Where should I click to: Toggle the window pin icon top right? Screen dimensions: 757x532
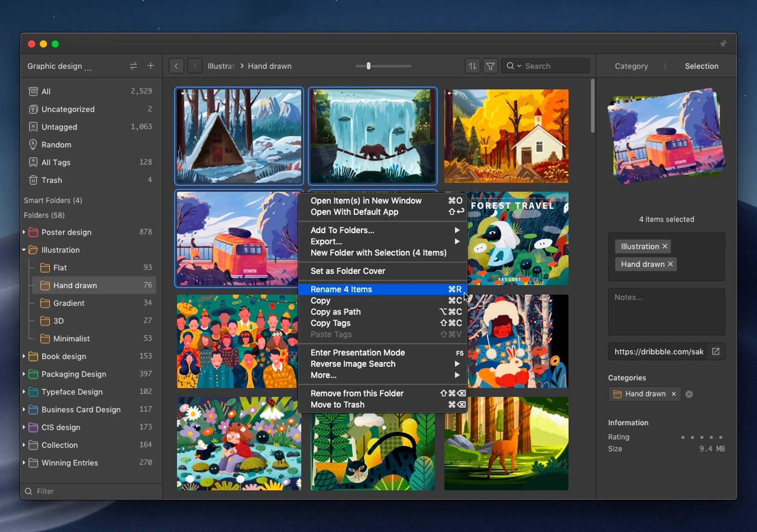tap(724, 44)
